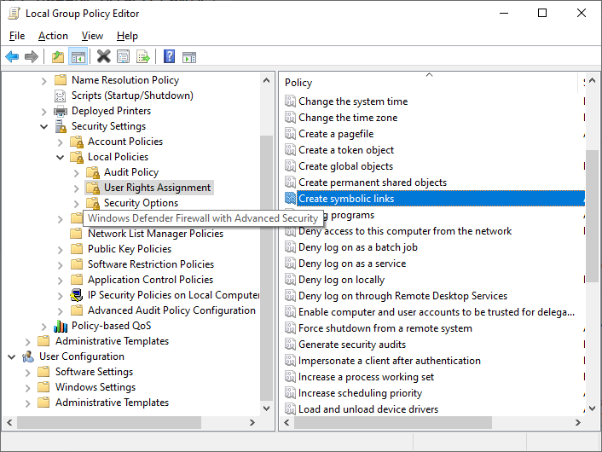602x452 pixels.
Task: Expand the Security Options node
Action: pos(77,204)
